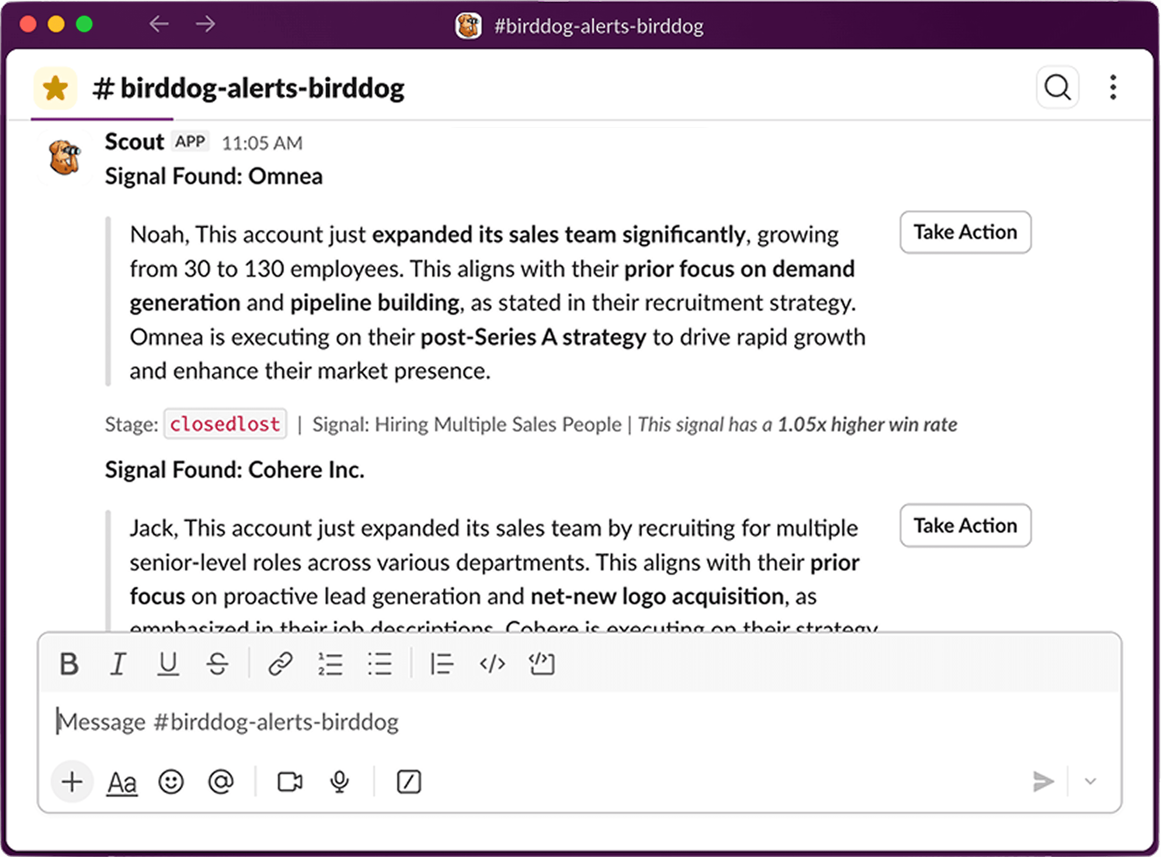Toggle italic text formatting

point(118,663)
